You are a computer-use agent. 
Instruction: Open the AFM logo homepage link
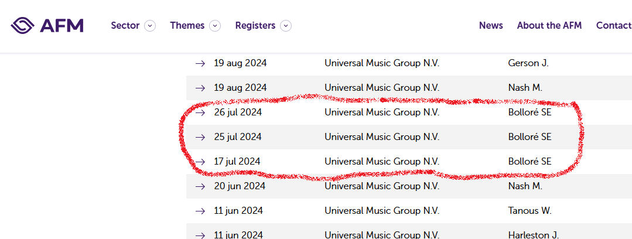[47, 25]
